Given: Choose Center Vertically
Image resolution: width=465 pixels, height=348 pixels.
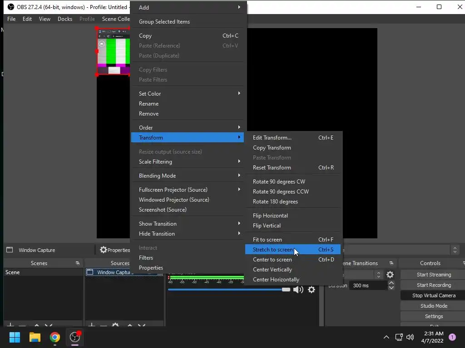Looking at the screenshot, I should pos(293,270).
